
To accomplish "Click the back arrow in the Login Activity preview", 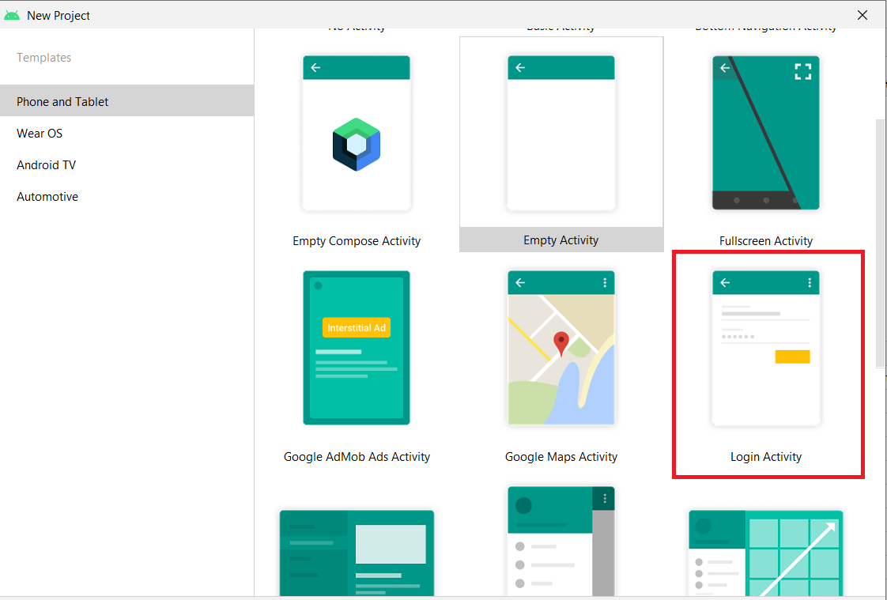I will coord(725,282).
